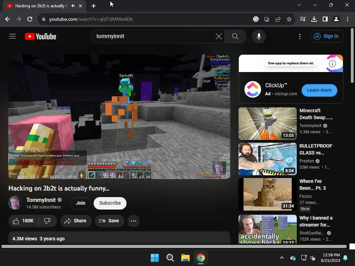This screenshot has width=355, height=266.
Task: Like the video (180K)
Action: [x=24, y=221]
